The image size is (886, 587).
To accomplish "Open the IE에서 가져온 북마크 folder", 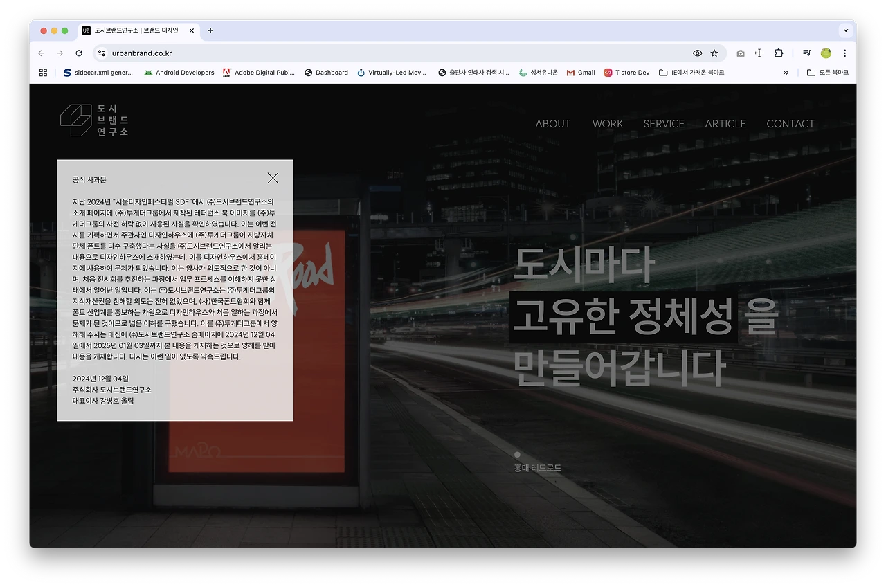I will coord(691,73).
